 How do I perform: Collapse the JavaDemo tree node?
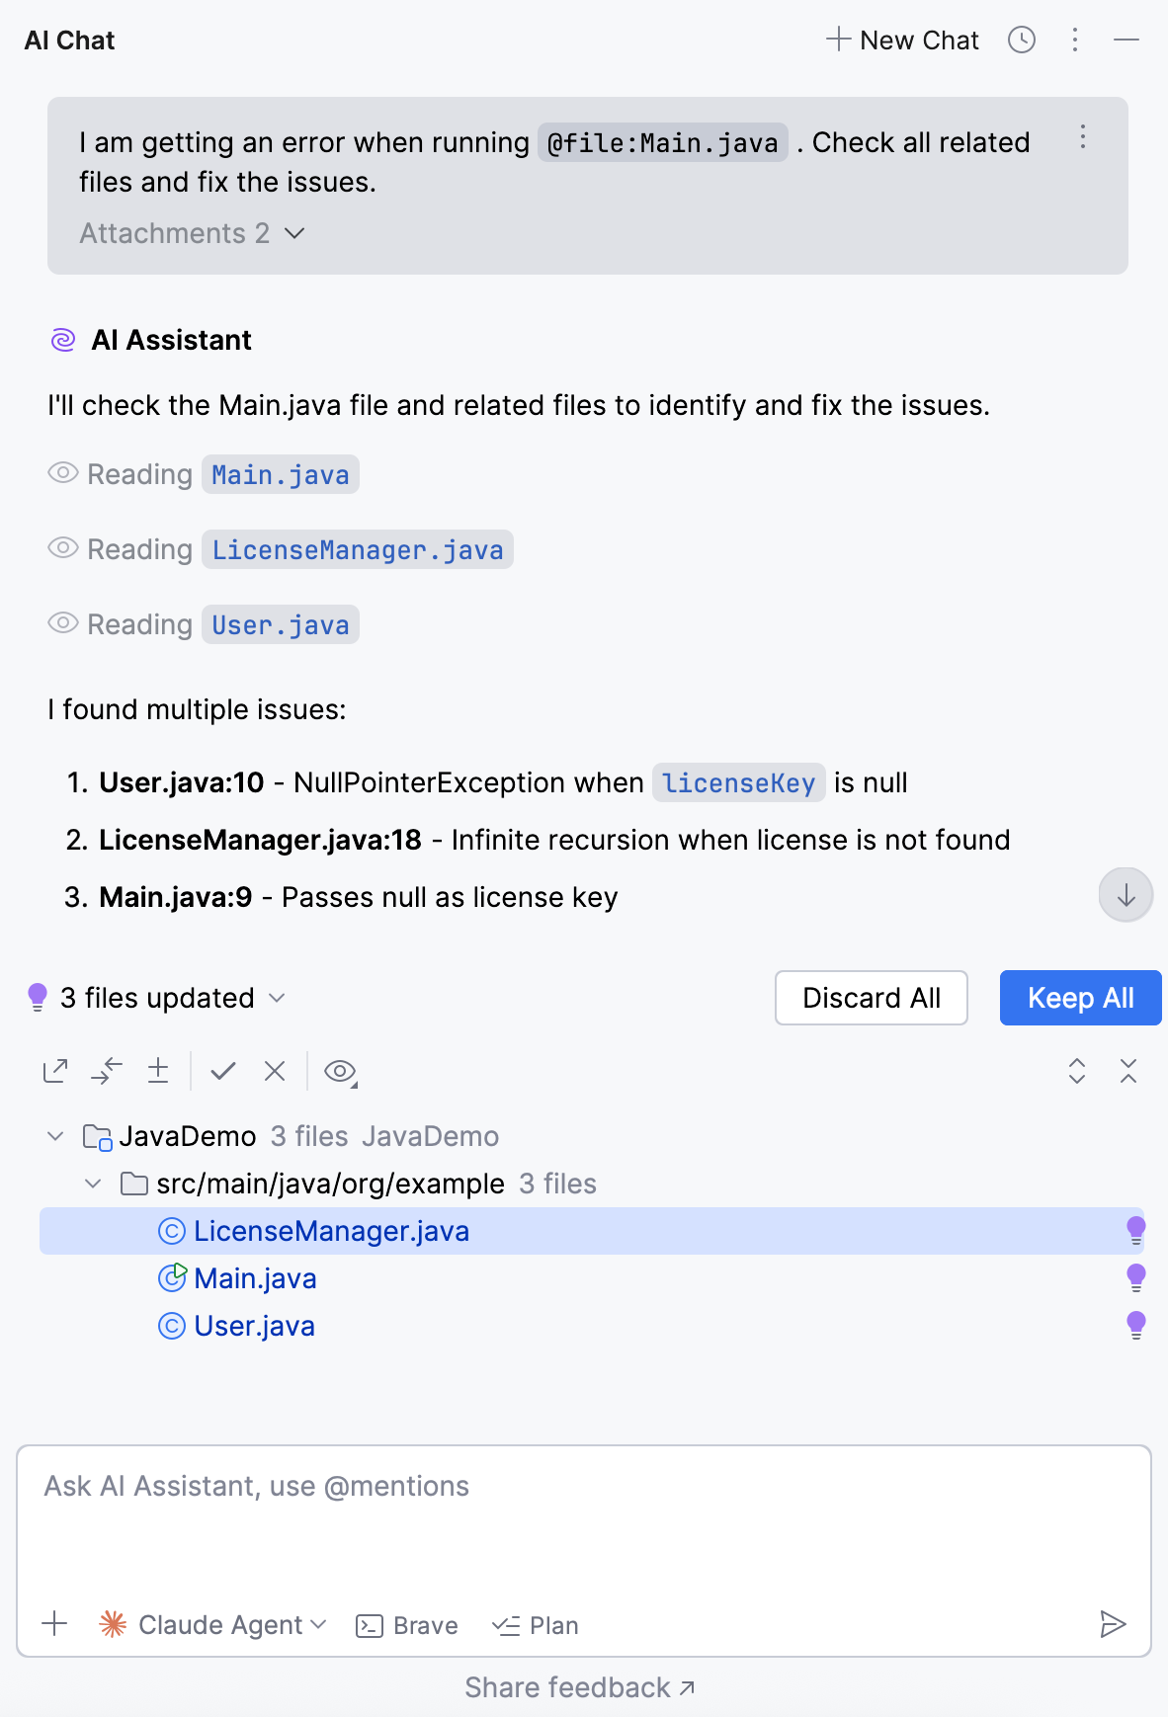[56, 1136]
